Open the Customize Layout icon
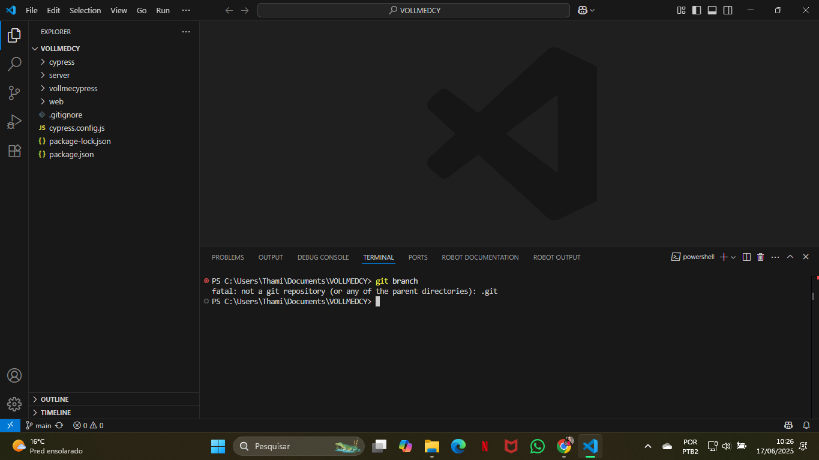Viewport: 819px width, 460px height. pyautogui.click(x=681, y=10)
